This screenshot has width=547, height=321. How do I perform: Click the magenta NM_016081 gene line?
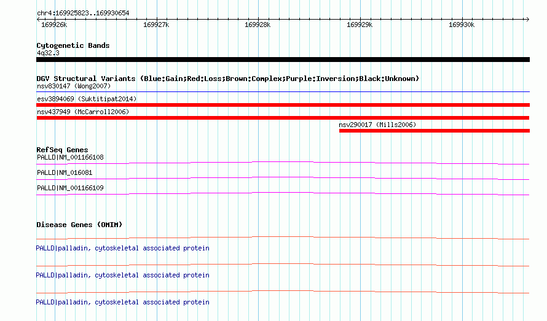283,178
